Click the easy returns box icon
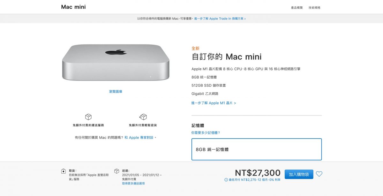The width and height of the screenshot is (383, 196). tap(143, 117)
